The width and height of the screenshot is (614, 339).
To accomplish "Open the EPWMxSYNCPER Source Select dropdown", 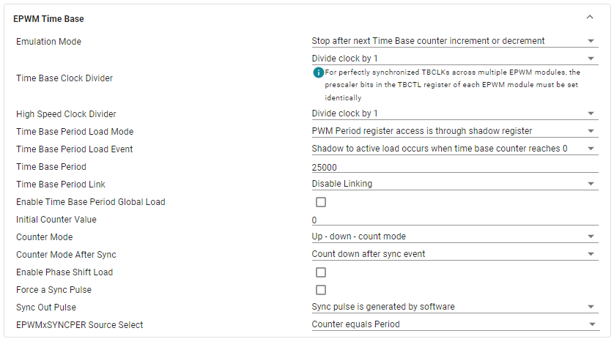I will point(454,324).
